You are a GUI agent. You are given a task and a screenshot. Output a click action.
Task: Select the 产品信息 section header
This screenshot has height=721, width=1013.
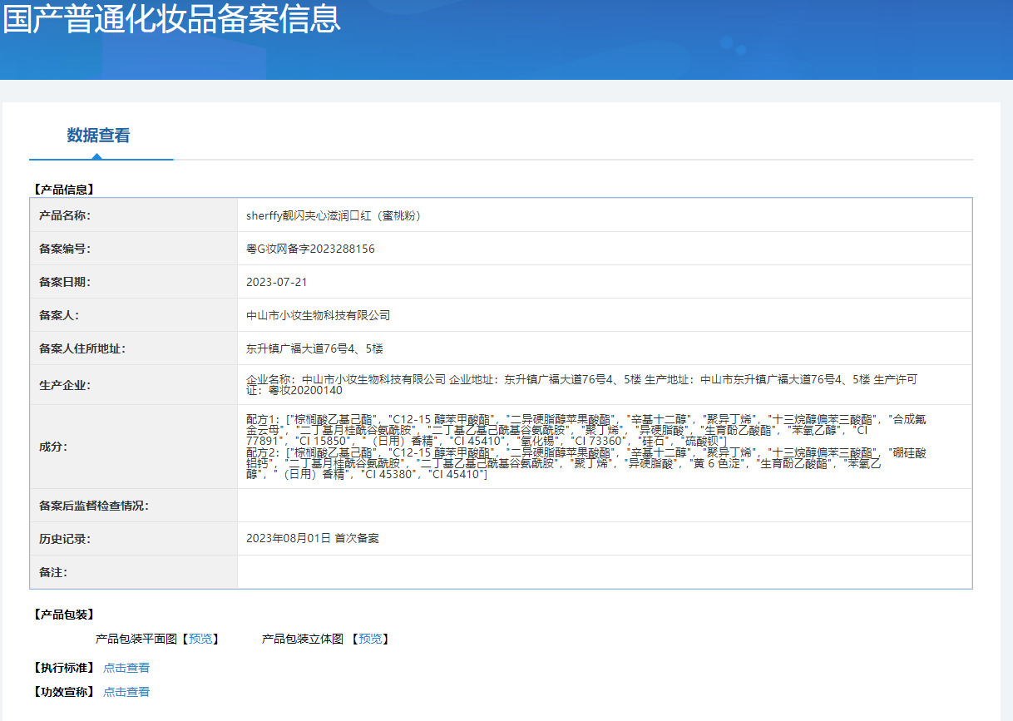[x=62, y=189]
